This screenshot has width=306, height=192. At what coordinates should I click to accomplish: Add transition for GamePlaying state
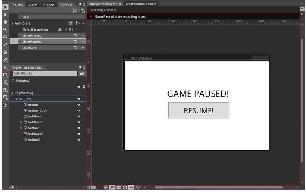coord(76,35)
